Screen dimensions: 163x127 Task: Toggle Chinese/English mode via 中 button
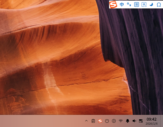(122, 4)
